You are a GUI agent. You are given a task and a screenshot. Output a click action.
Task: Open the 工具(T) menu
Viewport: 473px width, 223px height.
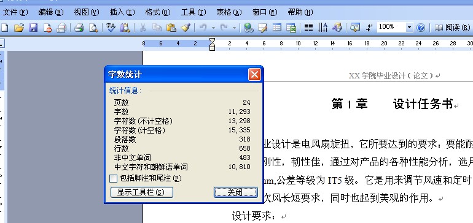[x=193, y=12]
